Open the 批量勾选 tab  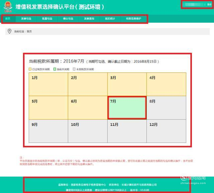coord(47,19)
